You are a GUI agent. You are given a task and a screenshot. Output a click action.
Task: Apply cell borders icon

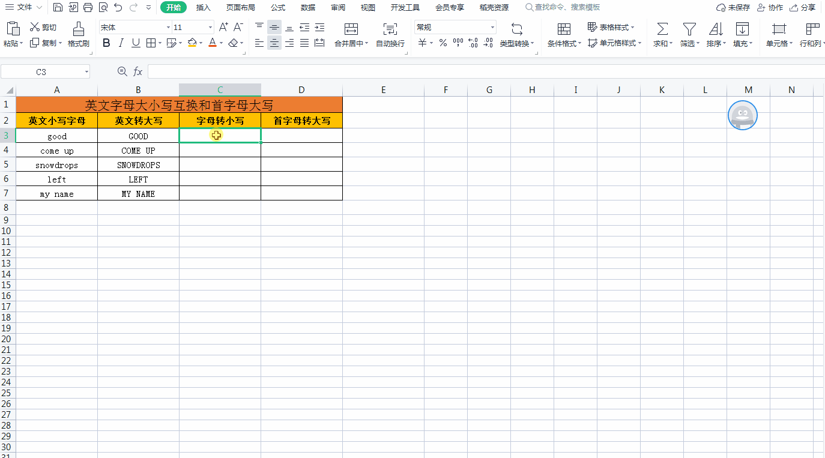coord(151,43)
